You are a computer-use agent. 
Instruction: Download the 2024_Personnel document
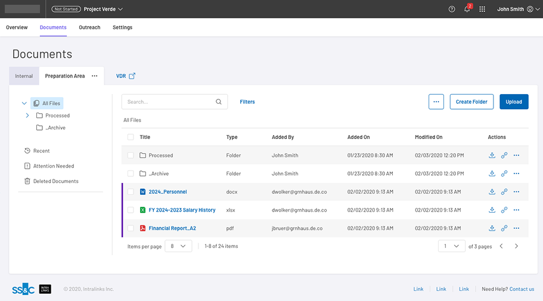(x=492, y=192)
